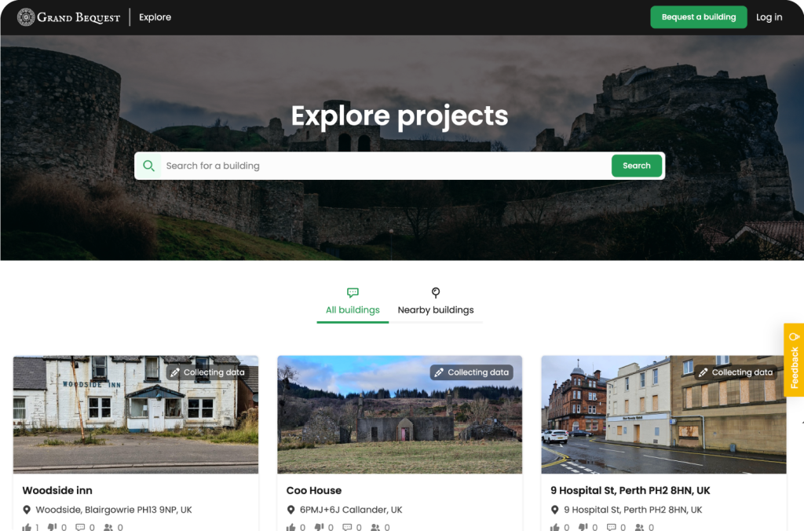Screen dimensions: 804x531
Task: Click the Nearby buildings pin icon
Action: [436, 293]
